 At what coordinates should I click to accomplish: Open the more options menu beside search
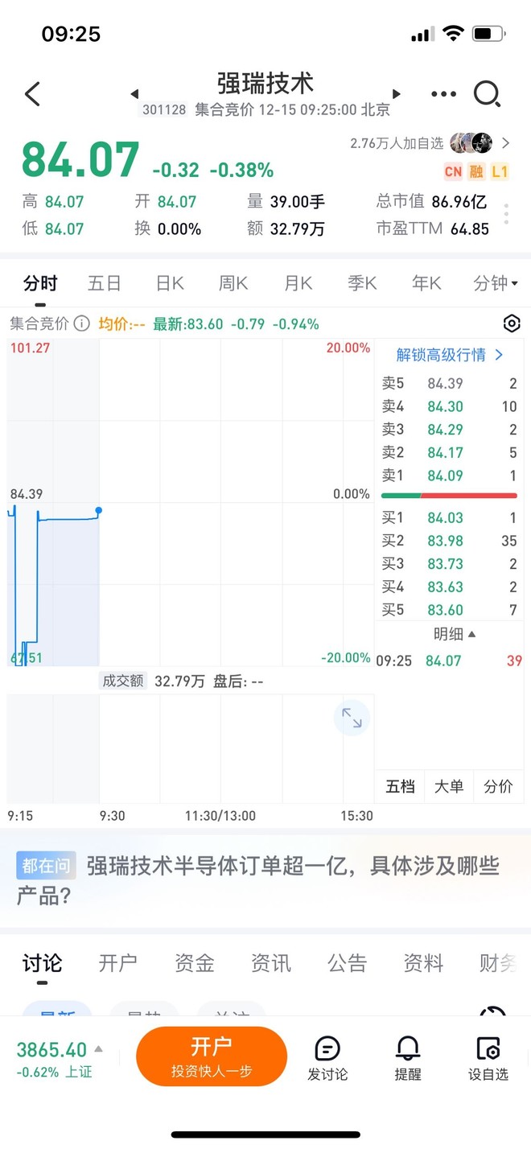[x=443, y=94]
